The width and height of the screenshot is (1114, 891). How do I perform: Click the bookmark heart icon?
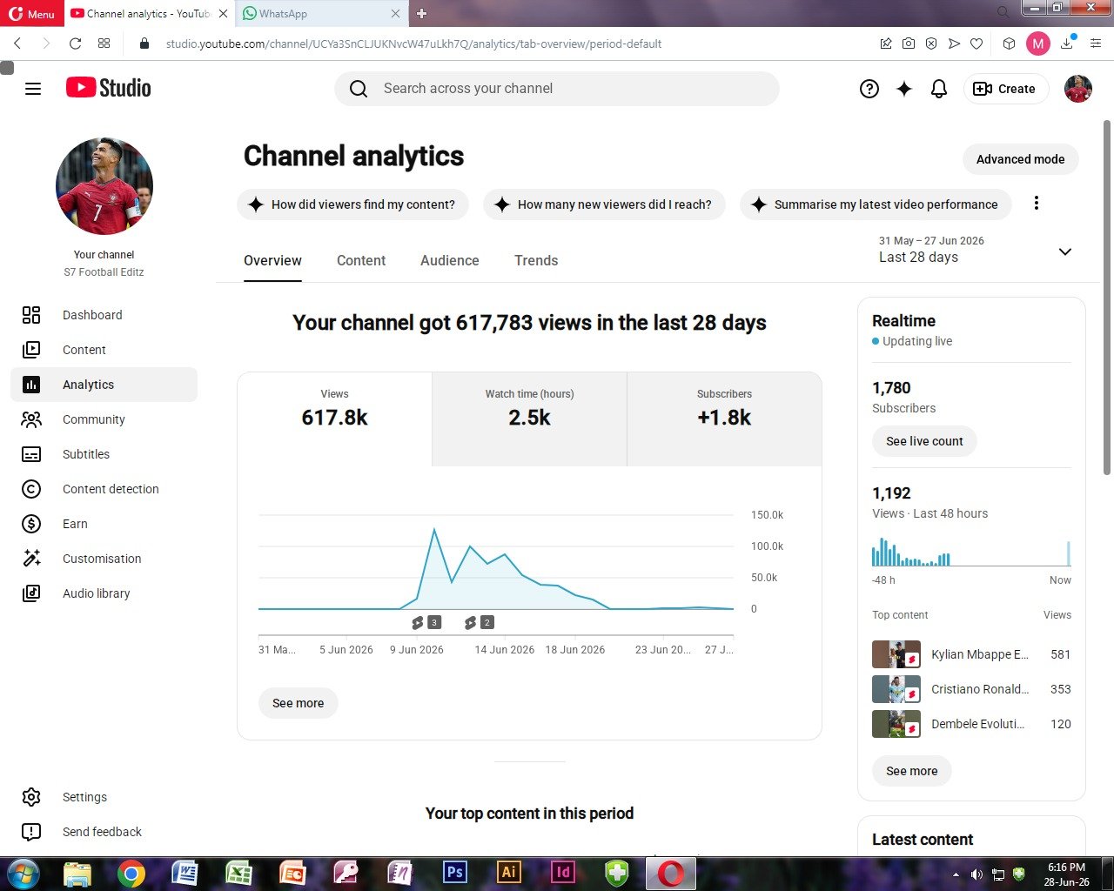976,44
